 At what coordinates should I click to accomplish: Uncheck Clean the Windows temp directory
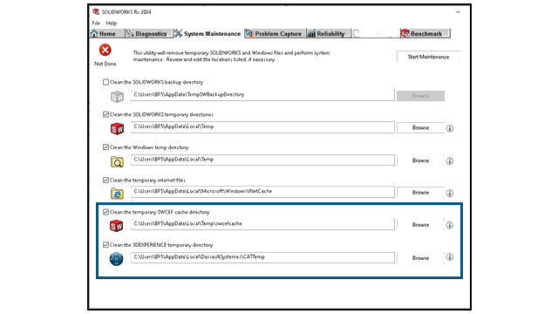pos(105,147)
